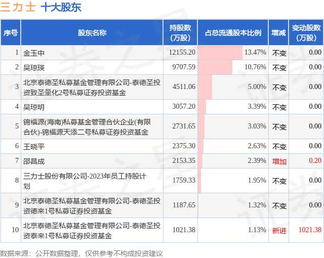Click the pink ratio bar for 金玉中

click(x=220, y=53)
